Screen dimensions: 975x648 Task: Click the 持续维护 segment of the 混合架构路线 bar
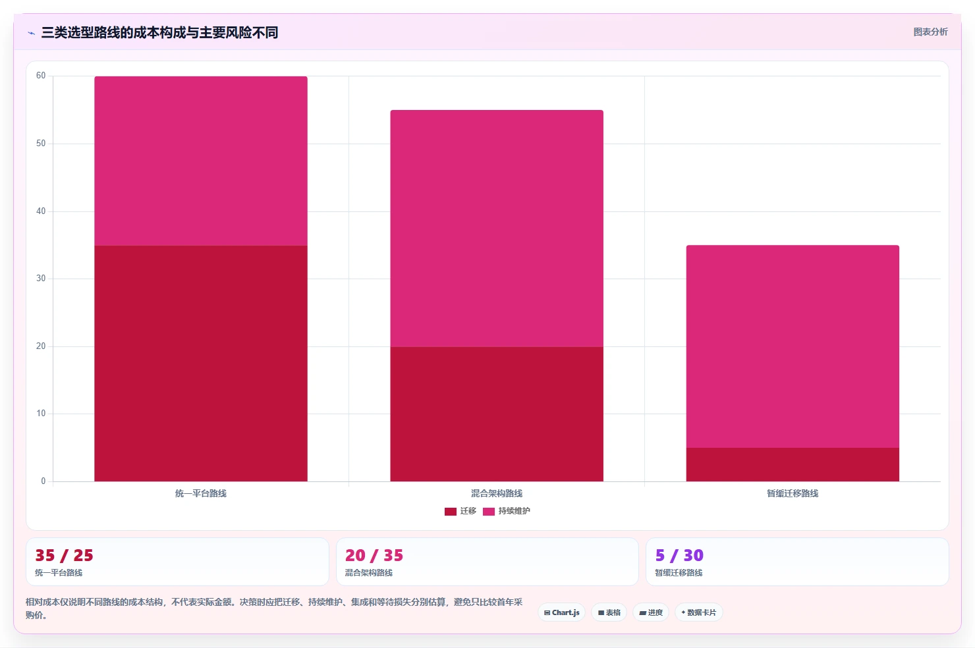497,229
